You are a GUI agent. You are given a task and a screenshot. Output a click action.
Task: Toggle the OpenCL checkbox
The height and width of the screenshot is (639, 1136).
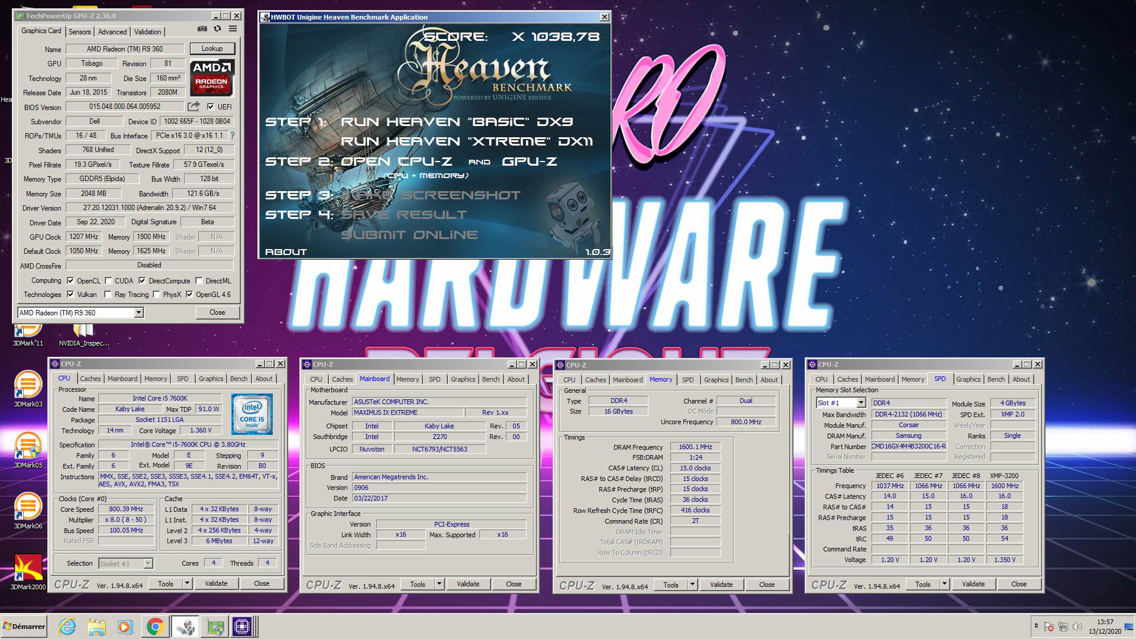tap(70, 281)
